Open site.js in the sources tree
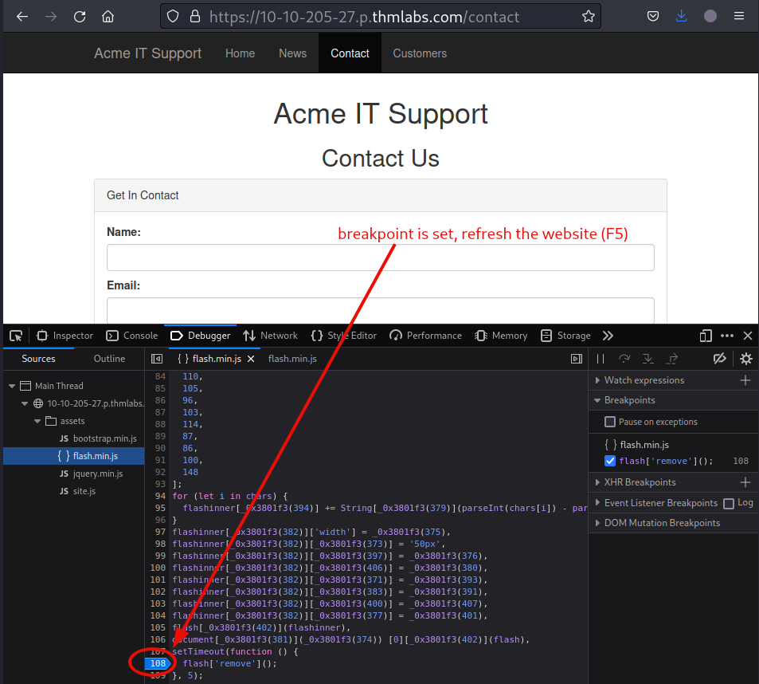Viewport: 759px width, 684px height. (x=84, y=491)
